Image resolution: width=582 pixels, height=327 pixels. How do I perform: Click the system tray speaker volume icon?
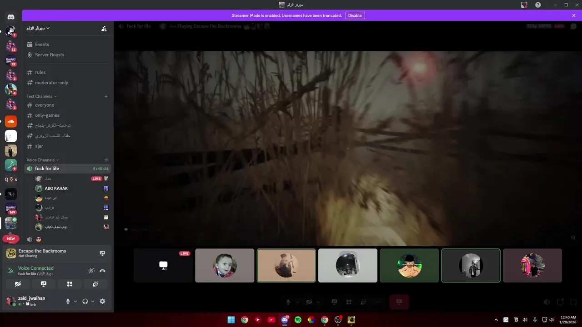tap(552, 320)
